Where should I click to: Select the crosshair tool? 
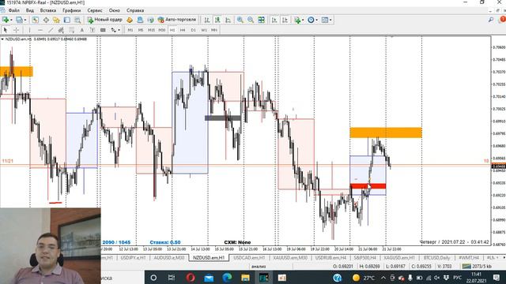(16, 30)
